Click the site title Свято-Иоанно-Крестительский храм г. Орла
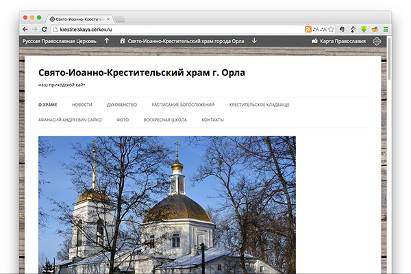 point(142,73)
